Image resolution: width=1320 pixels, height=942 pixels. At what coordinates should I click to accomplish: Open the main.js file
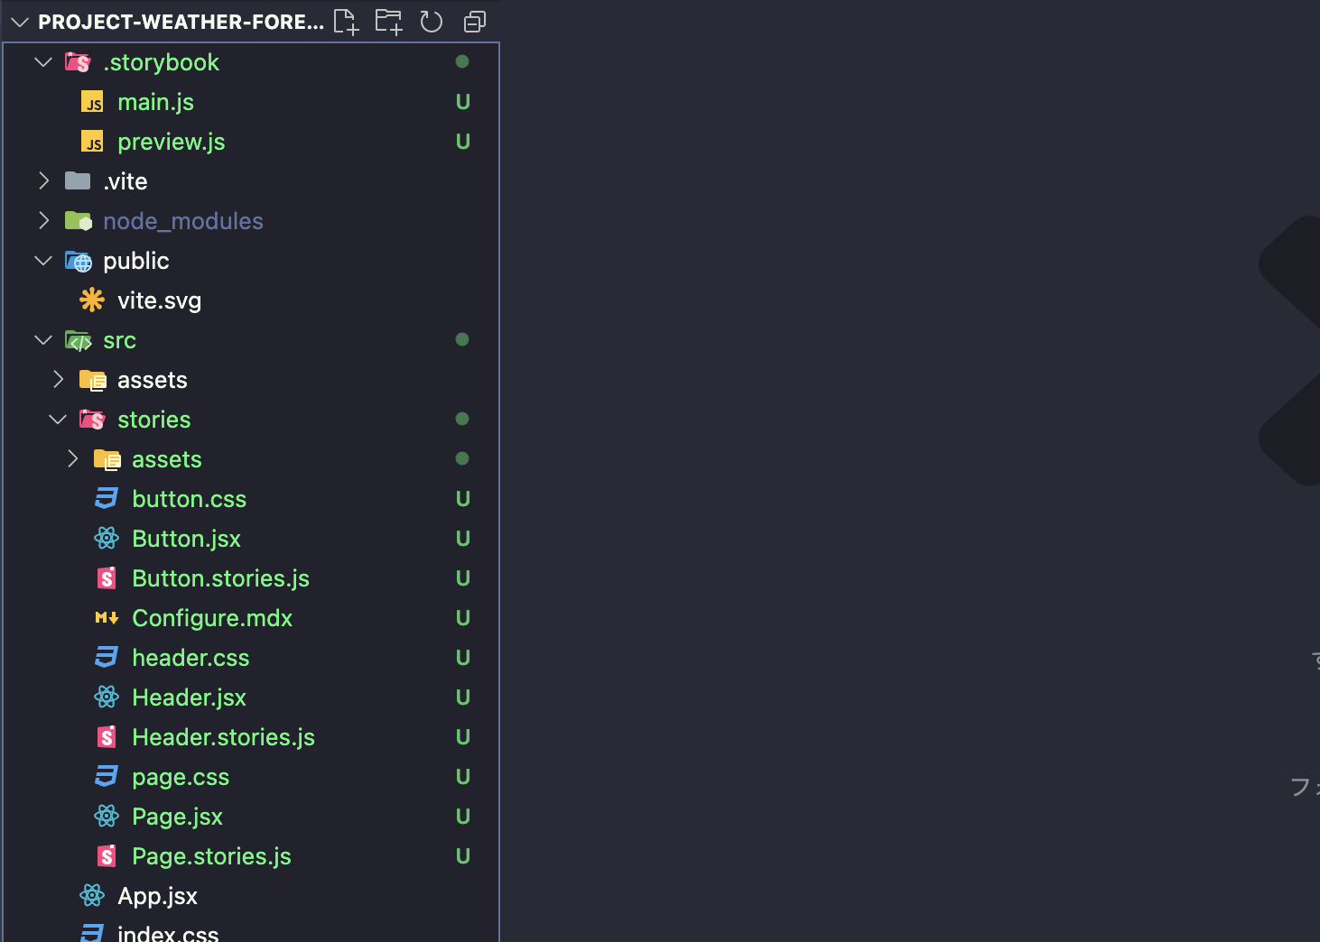pyautogui.click(x=155, y=102)
